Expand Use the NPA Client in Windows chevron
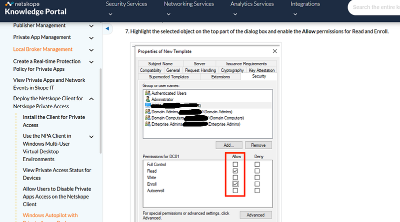The height and width of the screenshot is (222, 400). coord(91,137)
